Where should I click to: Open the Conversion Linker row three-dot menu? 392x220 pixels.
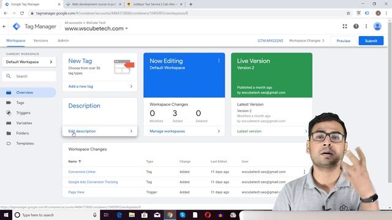point(304,172)
